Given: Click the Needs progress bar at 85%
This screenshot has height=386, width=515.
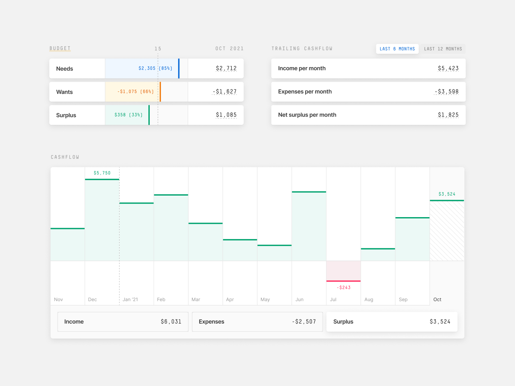Looking at the screenshot, I should pos(142,69).
